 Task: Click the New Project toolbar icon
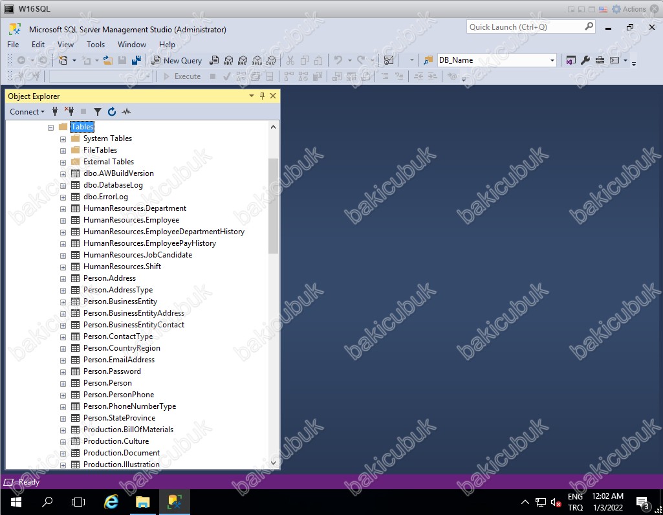pyautogui.click(x=63, y=60)
